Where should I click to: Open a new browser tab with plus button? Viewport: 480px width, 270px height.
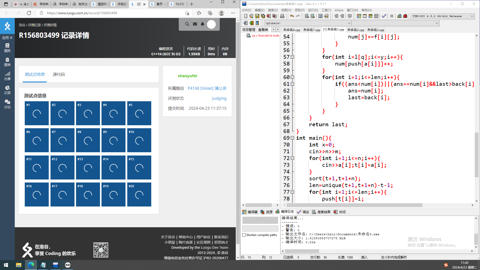pos(192,4)
